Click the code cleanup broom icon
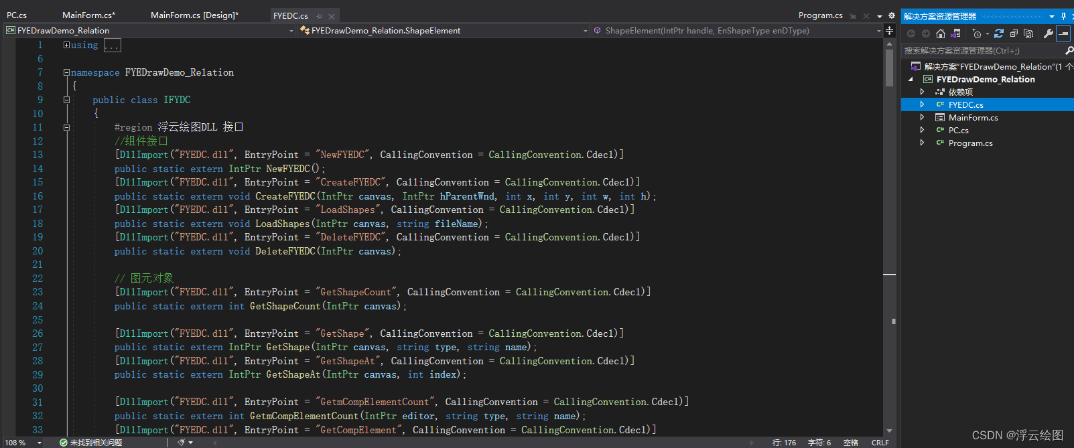This screenshot has width=1074, height=448. pyautogui.click(x=182, y=443)
